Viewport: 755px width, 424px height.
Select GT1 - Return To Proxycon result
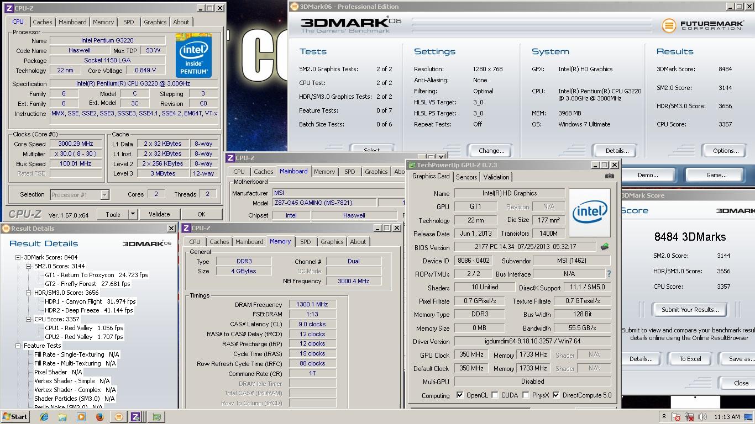click(x=97, y=275)
